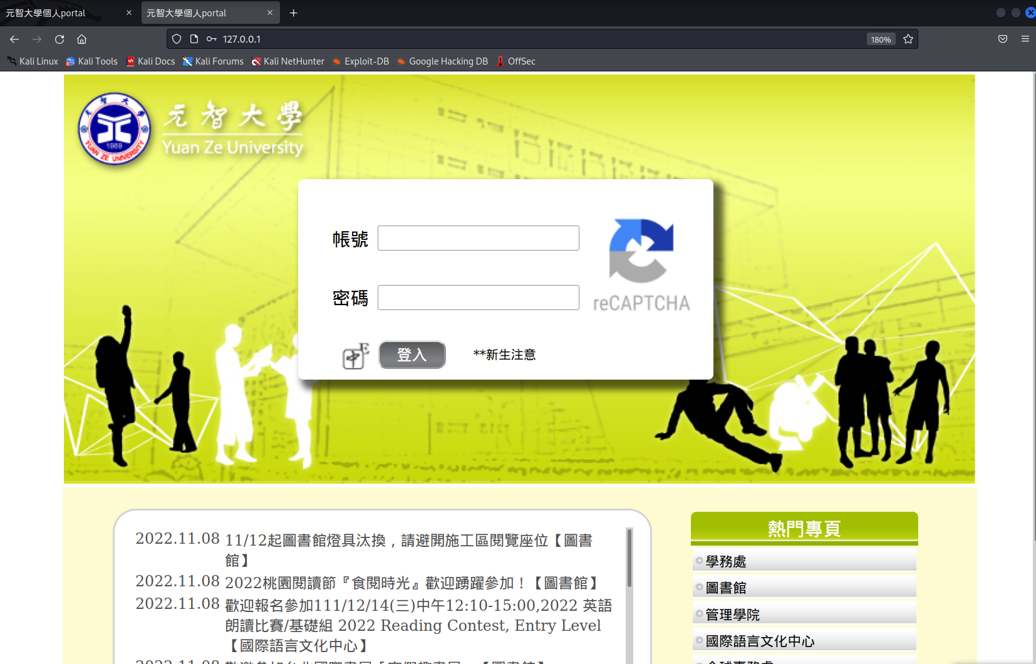Screen dimensions: 1036x664
Task: Open Kali Linux bookmark
Action: [x=33, y=61]
